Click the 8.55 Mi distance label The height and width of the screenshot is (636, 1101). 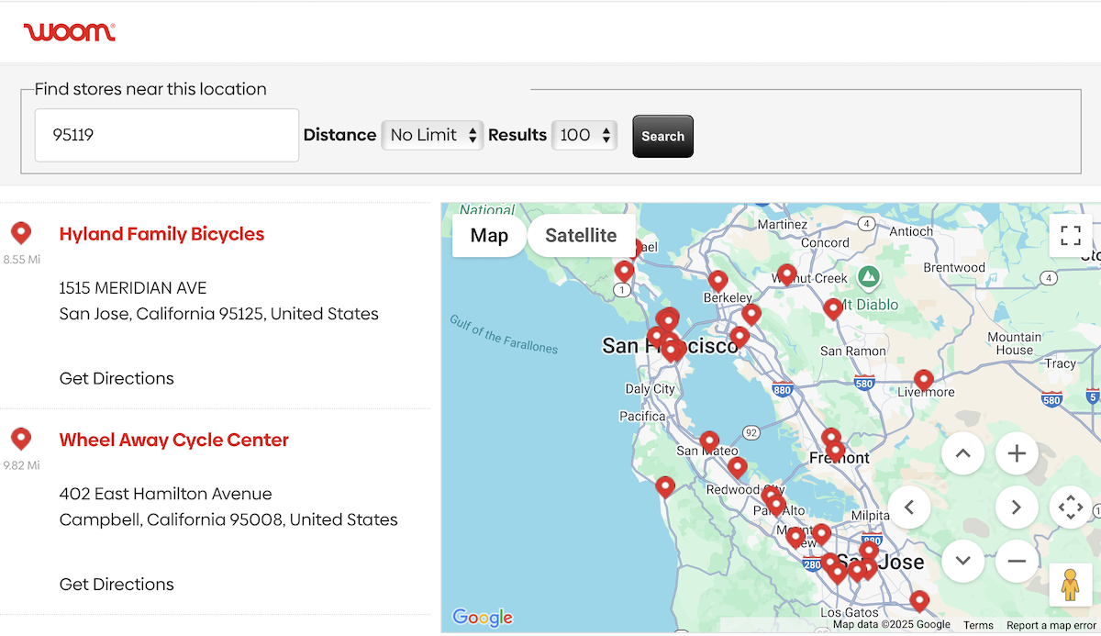(x=22, y=260)
